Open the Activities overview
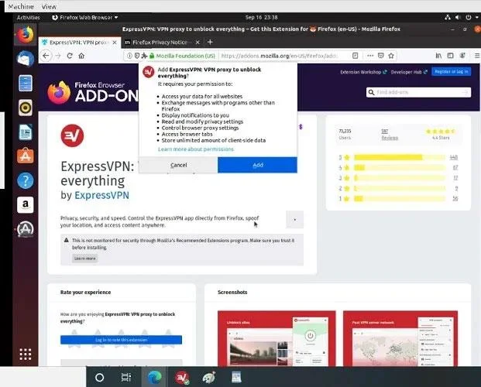The height and width of the screenshot is (387, 481). pos(28,18)
